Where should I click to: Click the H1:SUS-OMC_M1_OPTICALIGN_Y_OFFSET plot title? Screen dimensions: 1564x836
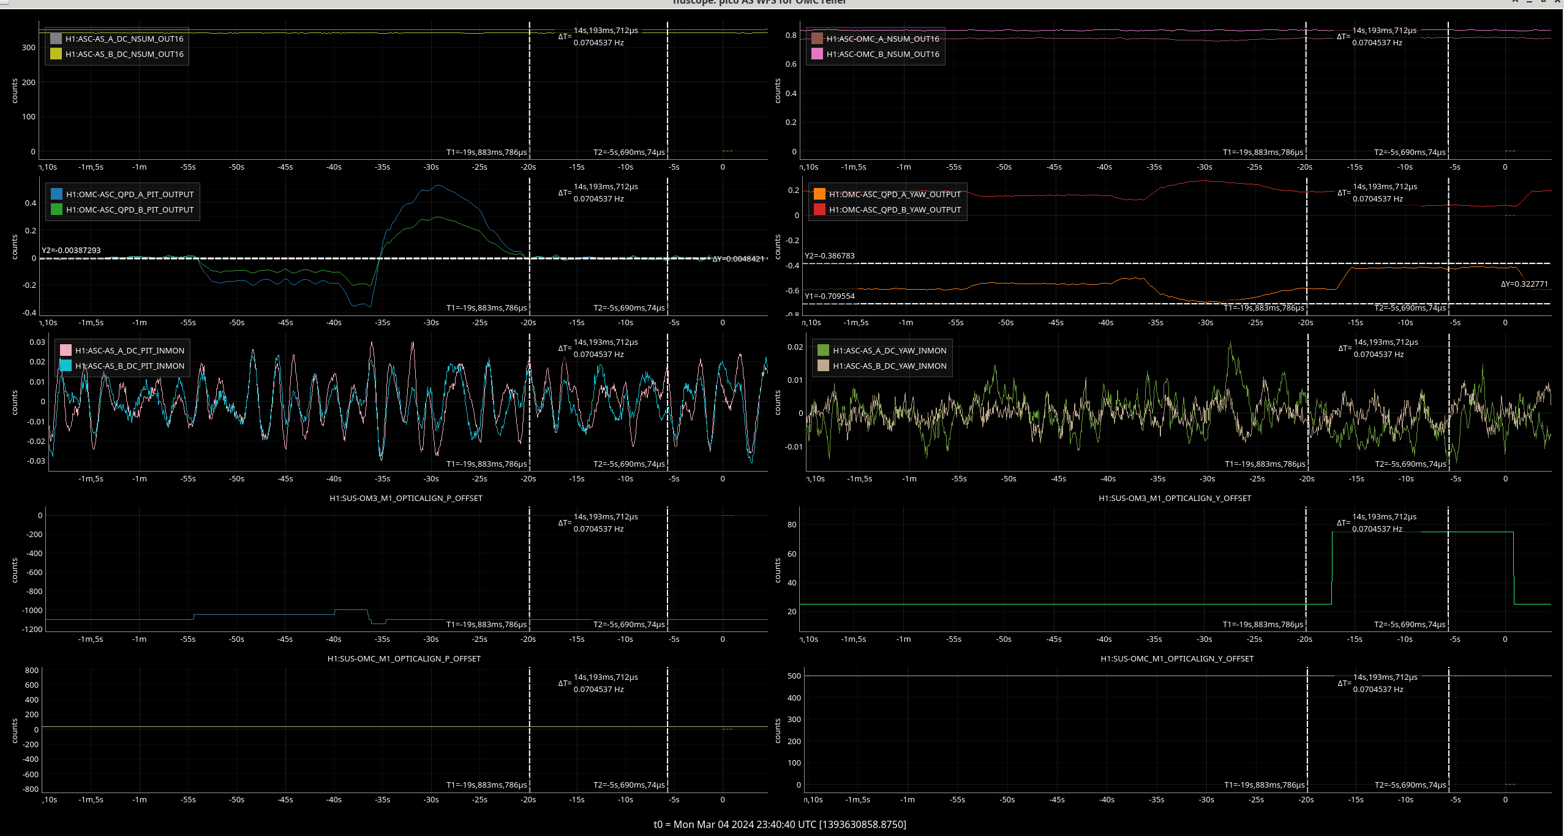[x=1176, y=658]
